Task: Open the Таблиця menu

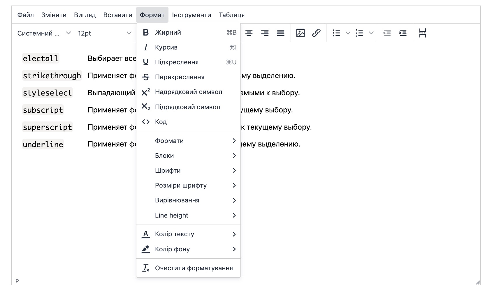Action: [x=231, y=15]
